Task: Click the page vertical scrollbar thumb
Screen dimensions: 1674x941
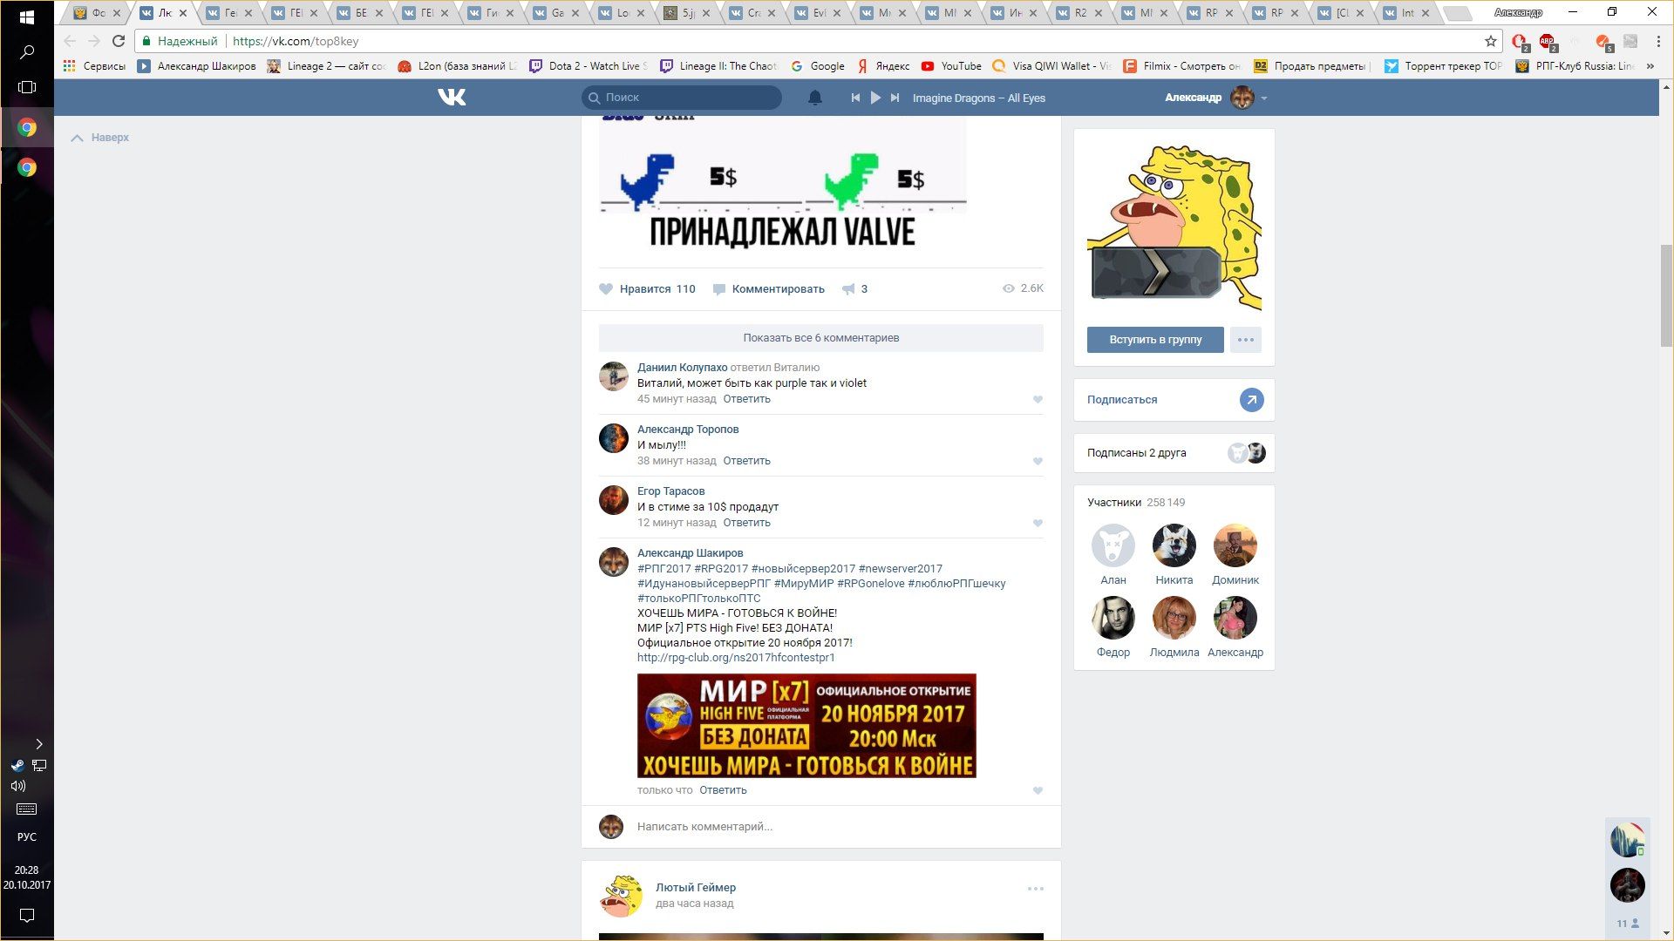Action: click(1666, 296)
